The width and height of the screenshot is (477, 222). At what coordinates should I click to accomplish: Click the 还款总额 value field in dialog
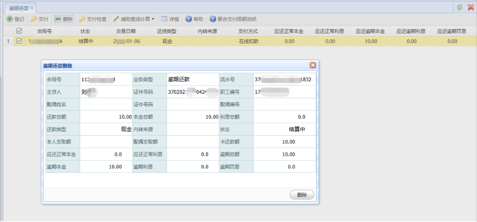[106, 117]
